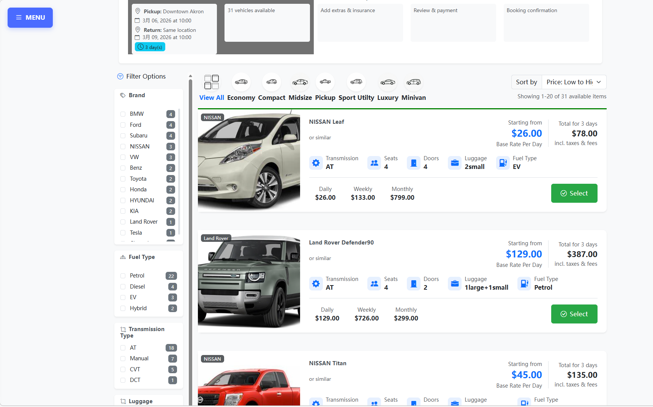This screenshot has width=653, height=407.
Task: Select the NISSAN Leaf rental
Action: click(574, 193)
